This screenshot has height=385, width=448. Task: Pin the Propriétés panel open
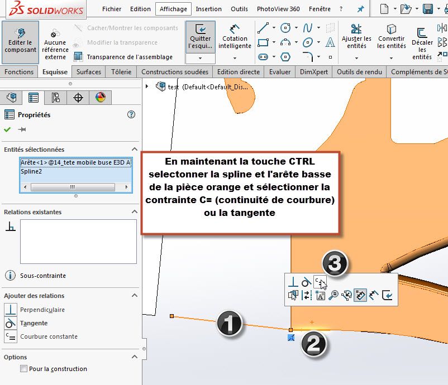[22, 129]
